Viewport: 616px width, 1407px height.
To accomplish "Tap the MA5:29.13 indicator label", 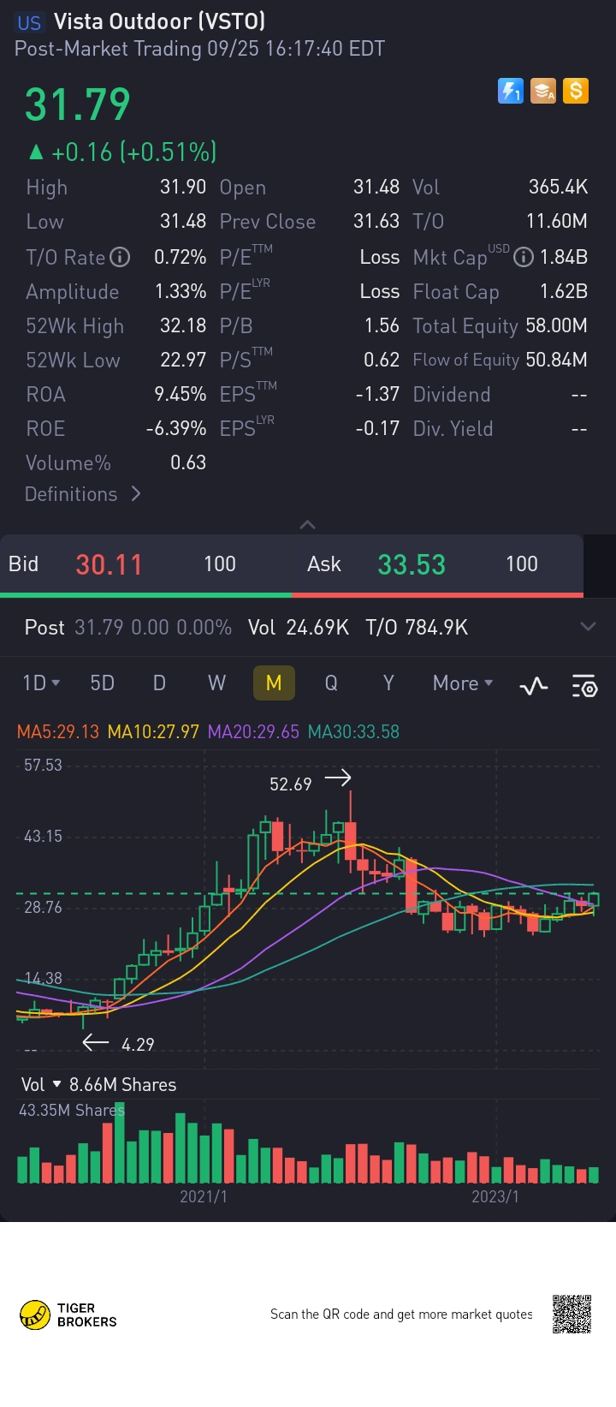I will (58, 732).
